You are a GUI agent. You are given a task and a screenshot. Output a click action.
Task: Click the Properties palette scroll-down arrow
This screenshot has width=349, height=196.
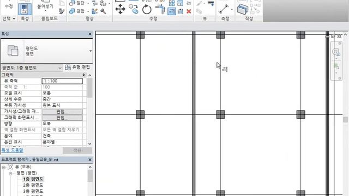point(89,144)
